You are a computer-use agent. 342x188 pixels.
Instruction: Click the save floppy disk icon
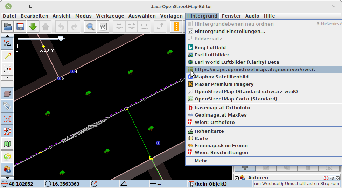click(x=20, y=27)
